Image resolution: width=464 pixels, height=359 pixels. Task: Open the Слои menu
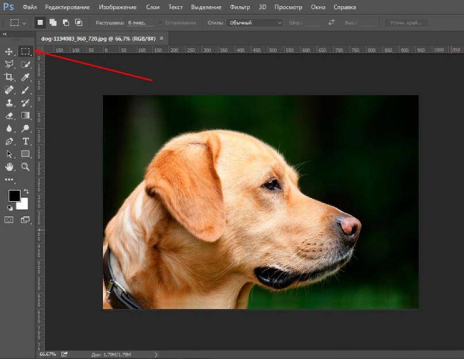tap(153, 7)
